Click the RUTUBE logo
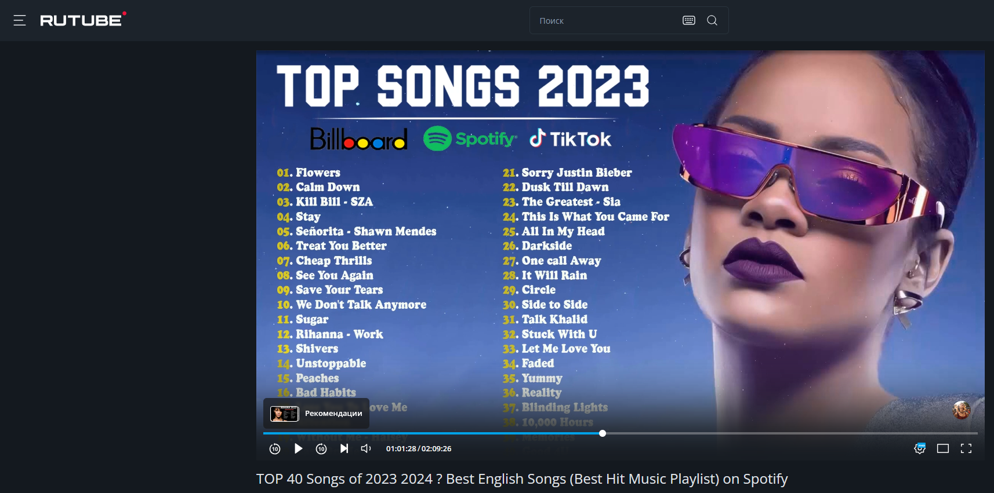 tap(82, 20)
